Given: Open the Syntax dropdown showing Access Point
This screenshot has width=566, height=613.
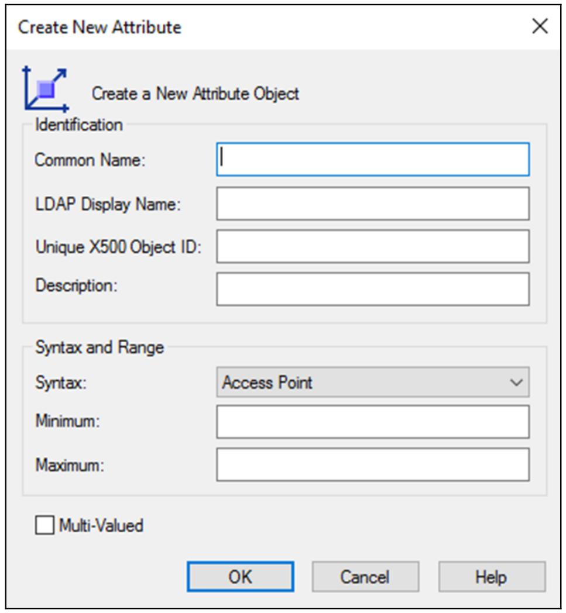Looking at the screenshot, I should pyautogui.click(x=372, y=383).
